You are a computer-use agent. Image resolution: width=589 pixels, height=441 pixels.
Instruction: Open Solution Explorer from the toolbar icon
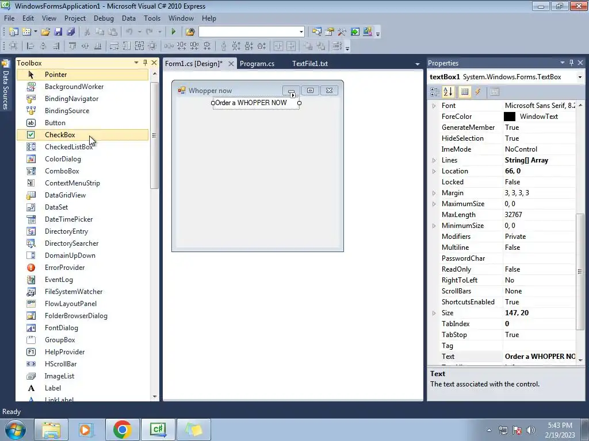[x=317, y=32]
